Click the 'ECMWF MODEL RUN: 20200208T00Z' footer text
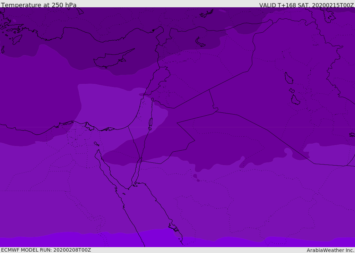This screenshot has width=355, height=253. 46,250
